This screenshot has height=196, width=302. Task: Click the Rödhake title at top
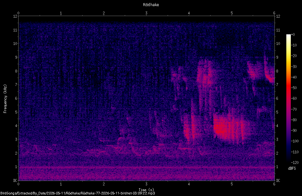[x=151, y=4]
